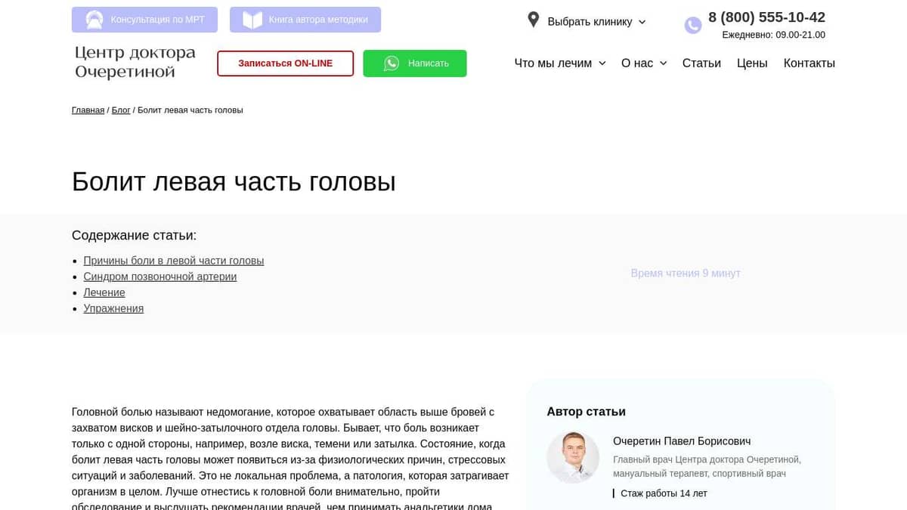907x510 pixels.
Task: Go to Главная via breadcrumb link
Action: [x=88, y=110]
